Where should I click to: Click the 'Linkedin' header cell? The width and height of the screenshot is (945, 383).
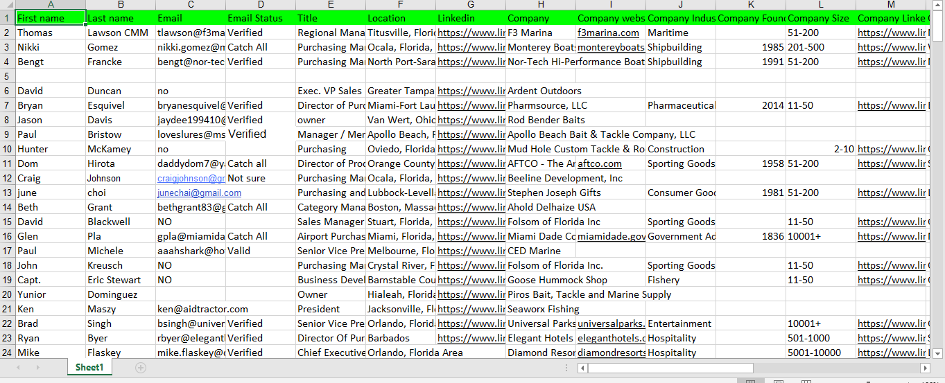tap(471, 18)
